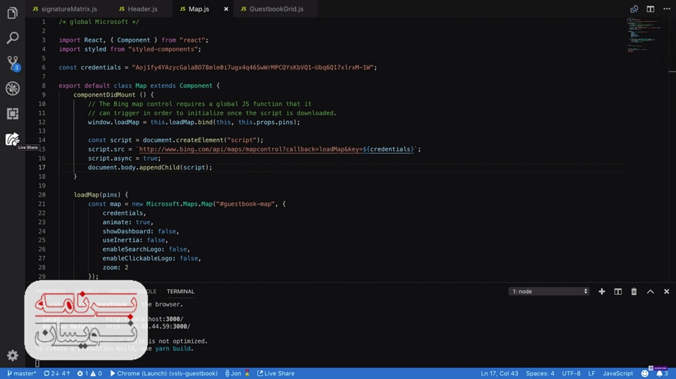Add a new terminal with plus icon
Image resolution: width=676 pixels, height=379 pixels.
602,292
